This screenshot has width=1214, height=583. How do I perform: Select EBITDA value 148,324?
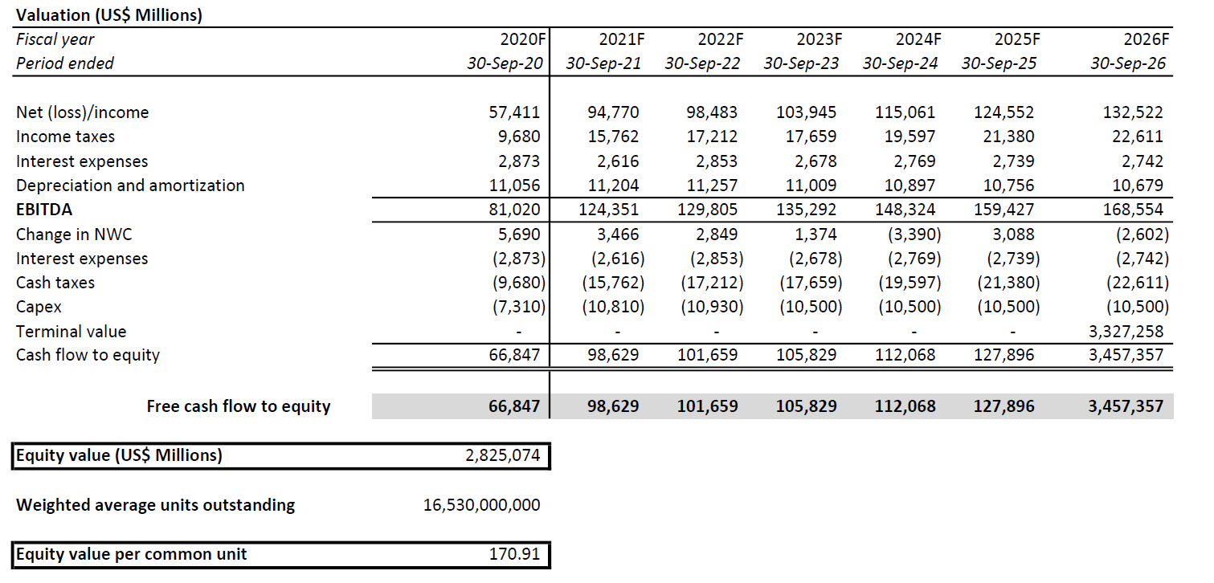(x=905, y=210)
